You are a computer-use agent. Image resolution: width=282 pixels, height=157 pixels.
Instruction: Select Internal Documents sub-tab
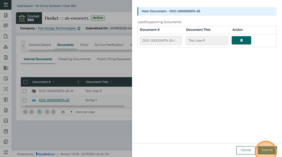pos(38,59)
